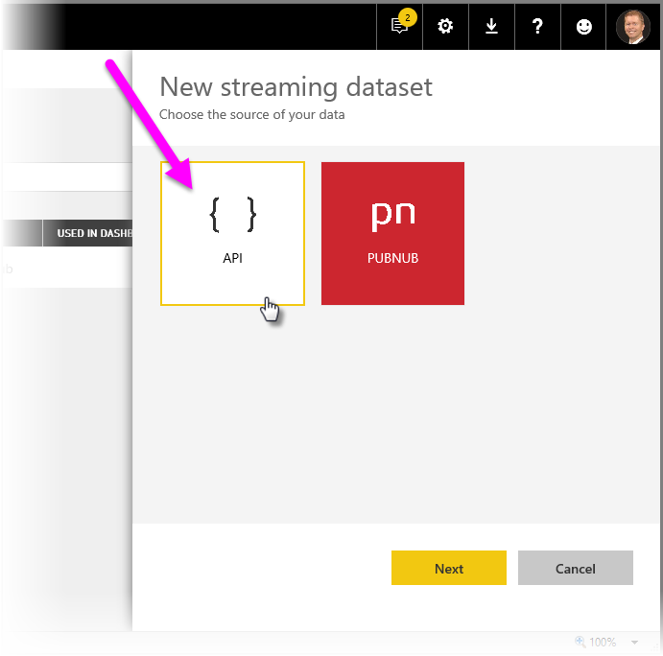Click 'Choose the source of your data' text
663x656 pixels.
[x=252, y=114]
